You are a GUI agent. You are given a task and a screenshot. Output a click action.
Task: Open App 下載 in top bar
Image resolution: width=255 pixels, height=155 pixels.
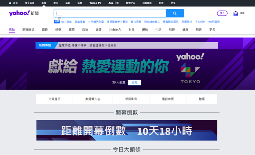pos(114,3)
